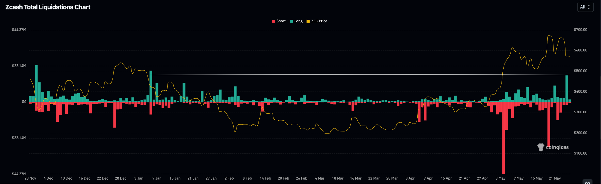Click the top $44.27M left axis label

19,30
